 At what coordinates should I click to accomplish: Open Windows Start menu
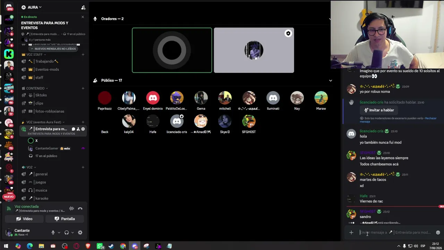(6, 246)
